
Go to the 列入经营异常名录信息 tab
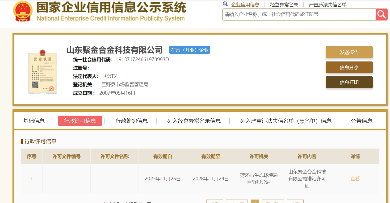pyautogui.click(x=194, y=121)
